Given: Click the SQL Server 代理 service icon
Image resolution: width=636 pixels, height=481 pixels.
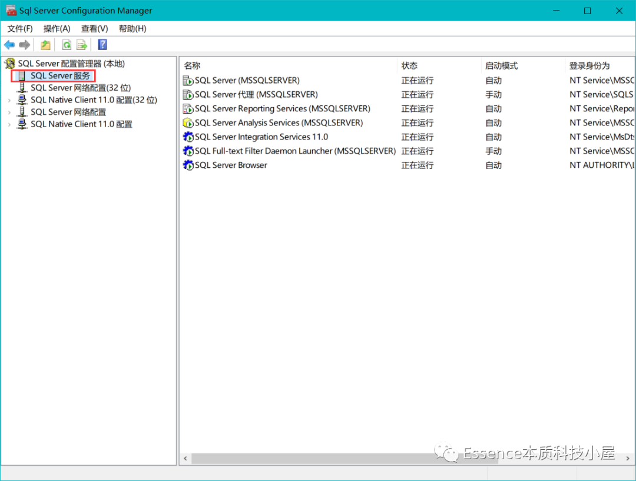Looking at the screenshot, I should (188, 95).
